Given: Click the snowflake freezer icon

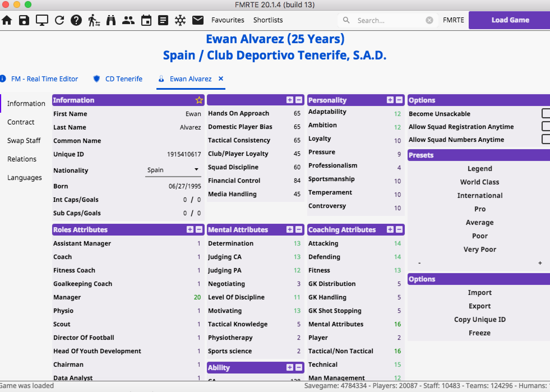Looking at the screenshot, I should pos(180,20).
